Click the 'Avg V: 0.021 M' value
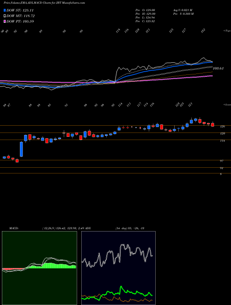The width and height of the screenshot is (231, 305). pyautogui.click(x=182, y=10)
